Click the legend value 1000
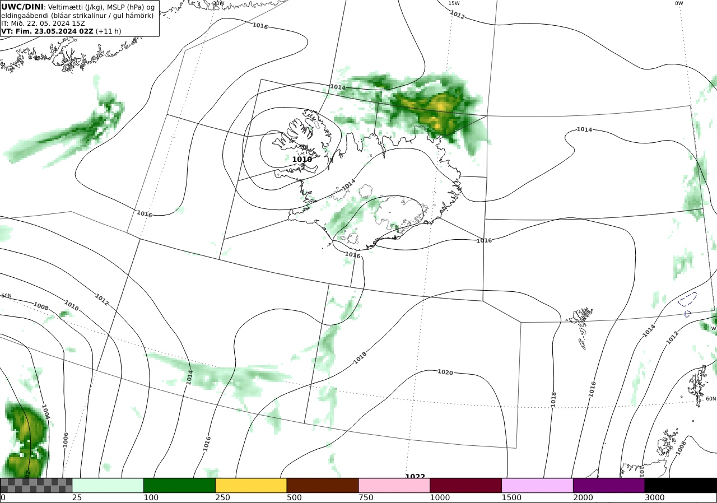The height and width of the screenshot is (503, 717). point(439,497)
